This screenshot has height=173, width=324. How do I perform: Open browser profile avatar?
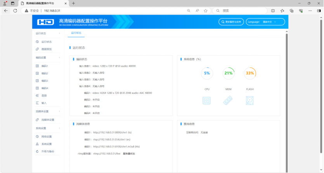5,3
